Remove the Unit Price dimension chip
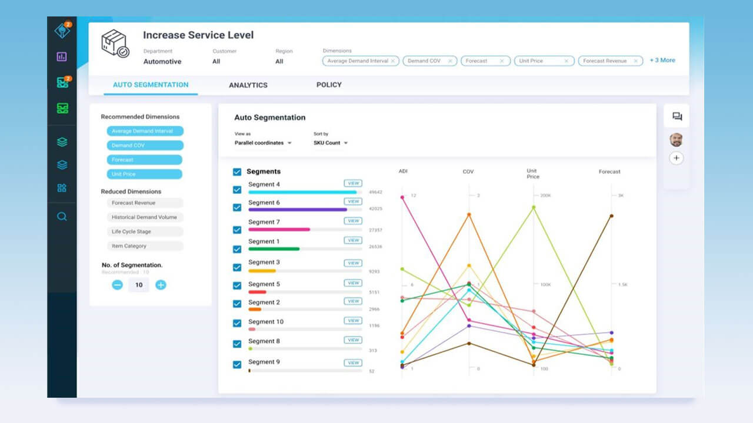 (x=567, y=61)
